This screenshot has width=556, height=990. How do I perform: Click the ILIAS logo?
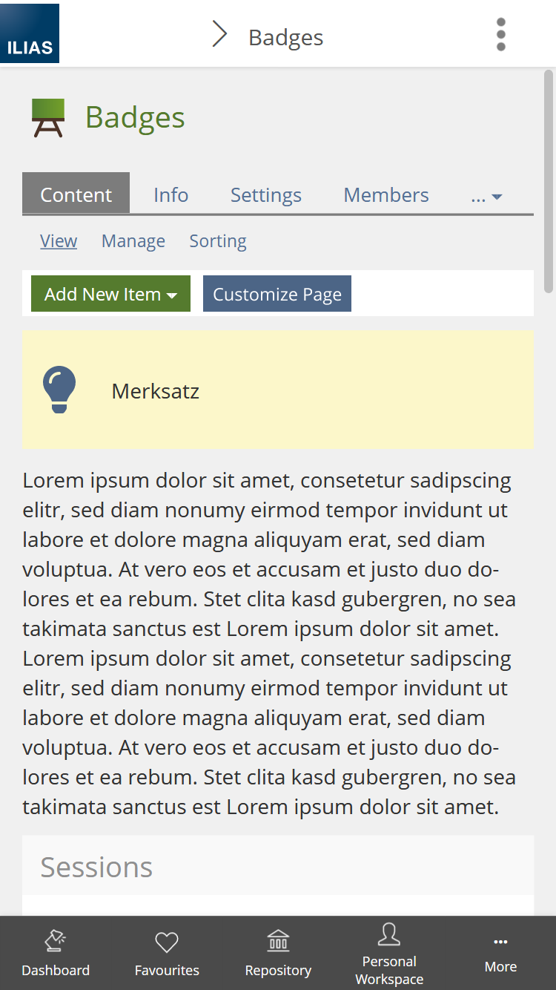[30, 33]
